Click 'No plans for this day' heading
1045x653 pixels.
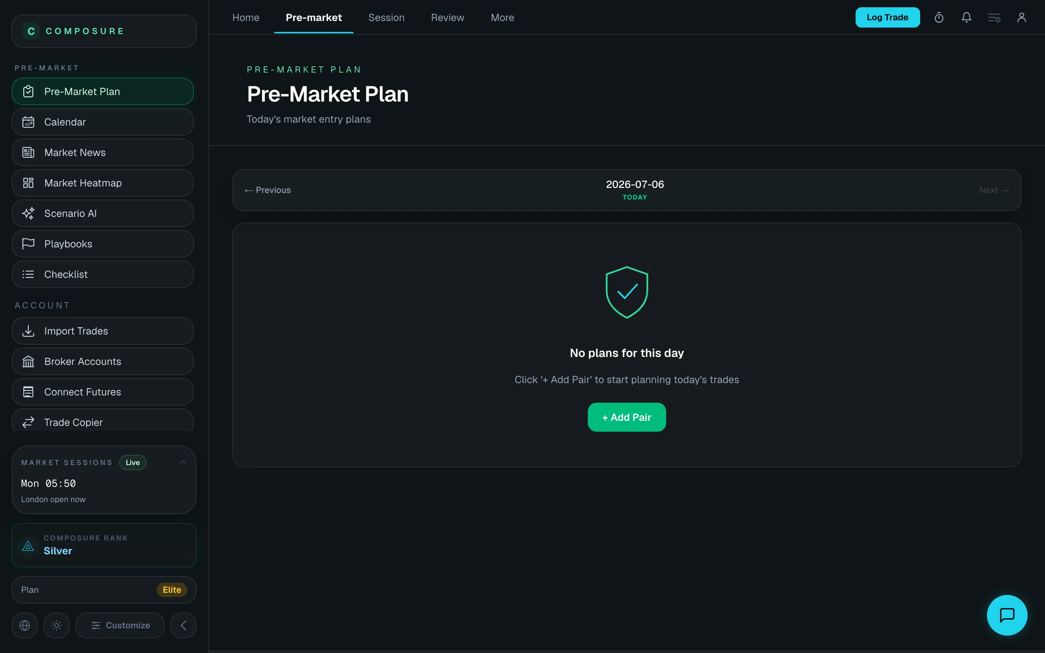[627, 353]
